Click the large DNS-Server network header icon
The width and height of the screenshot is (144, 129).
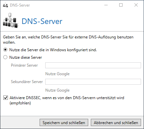pos(11,20)
